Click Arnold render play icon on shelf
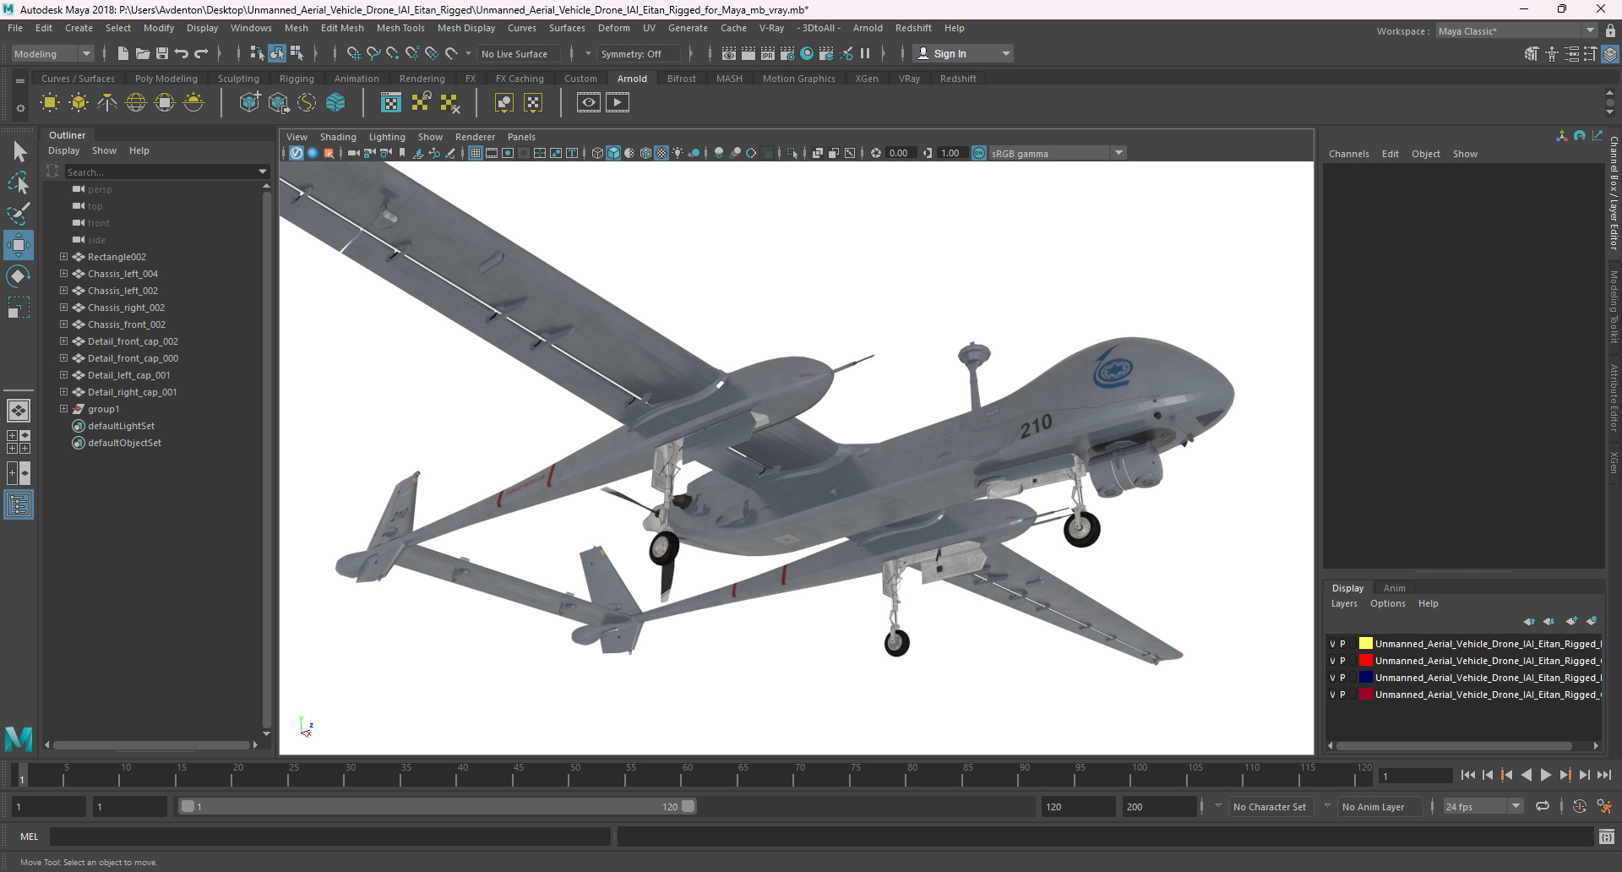 tap(618, 103)
